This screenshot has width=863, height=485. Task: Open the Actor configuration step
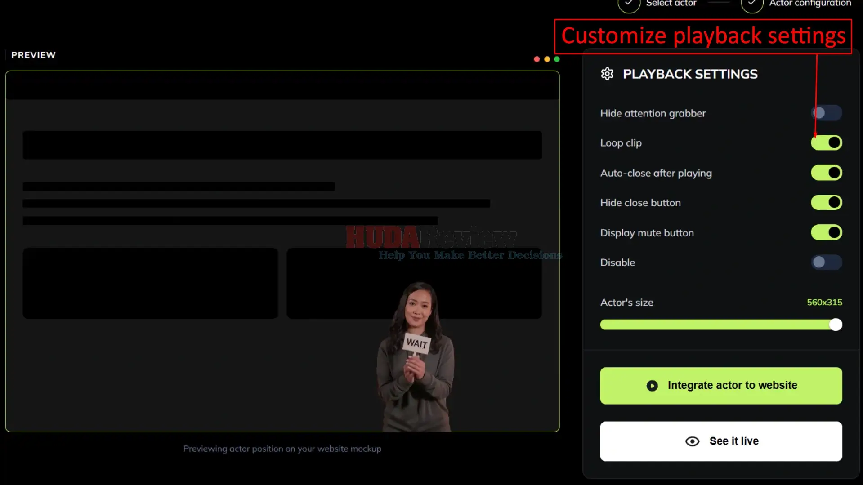[x=810, y=4]
